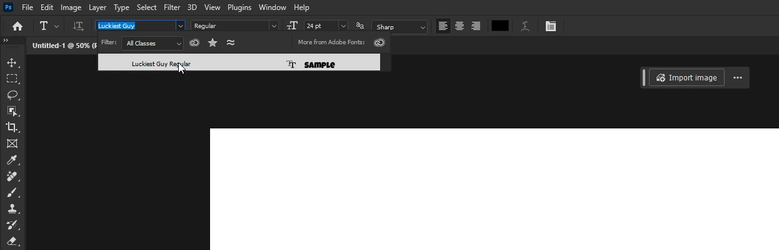Select the Eyedropper tool

click(x=12, y=160)
